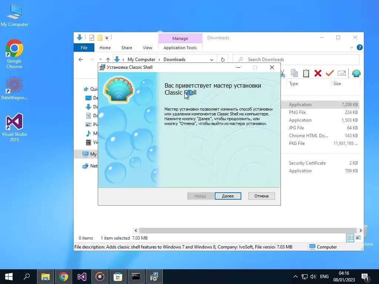Click the ENG language indicator
This screenshot has width=379, height=284.
[324, 277]
